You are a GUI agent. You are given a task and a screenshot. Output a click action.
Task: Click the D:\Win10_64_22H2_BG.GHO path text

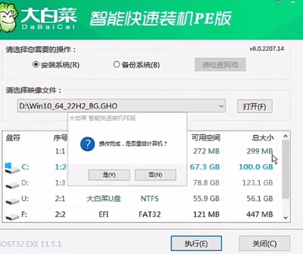coord(68,106)
